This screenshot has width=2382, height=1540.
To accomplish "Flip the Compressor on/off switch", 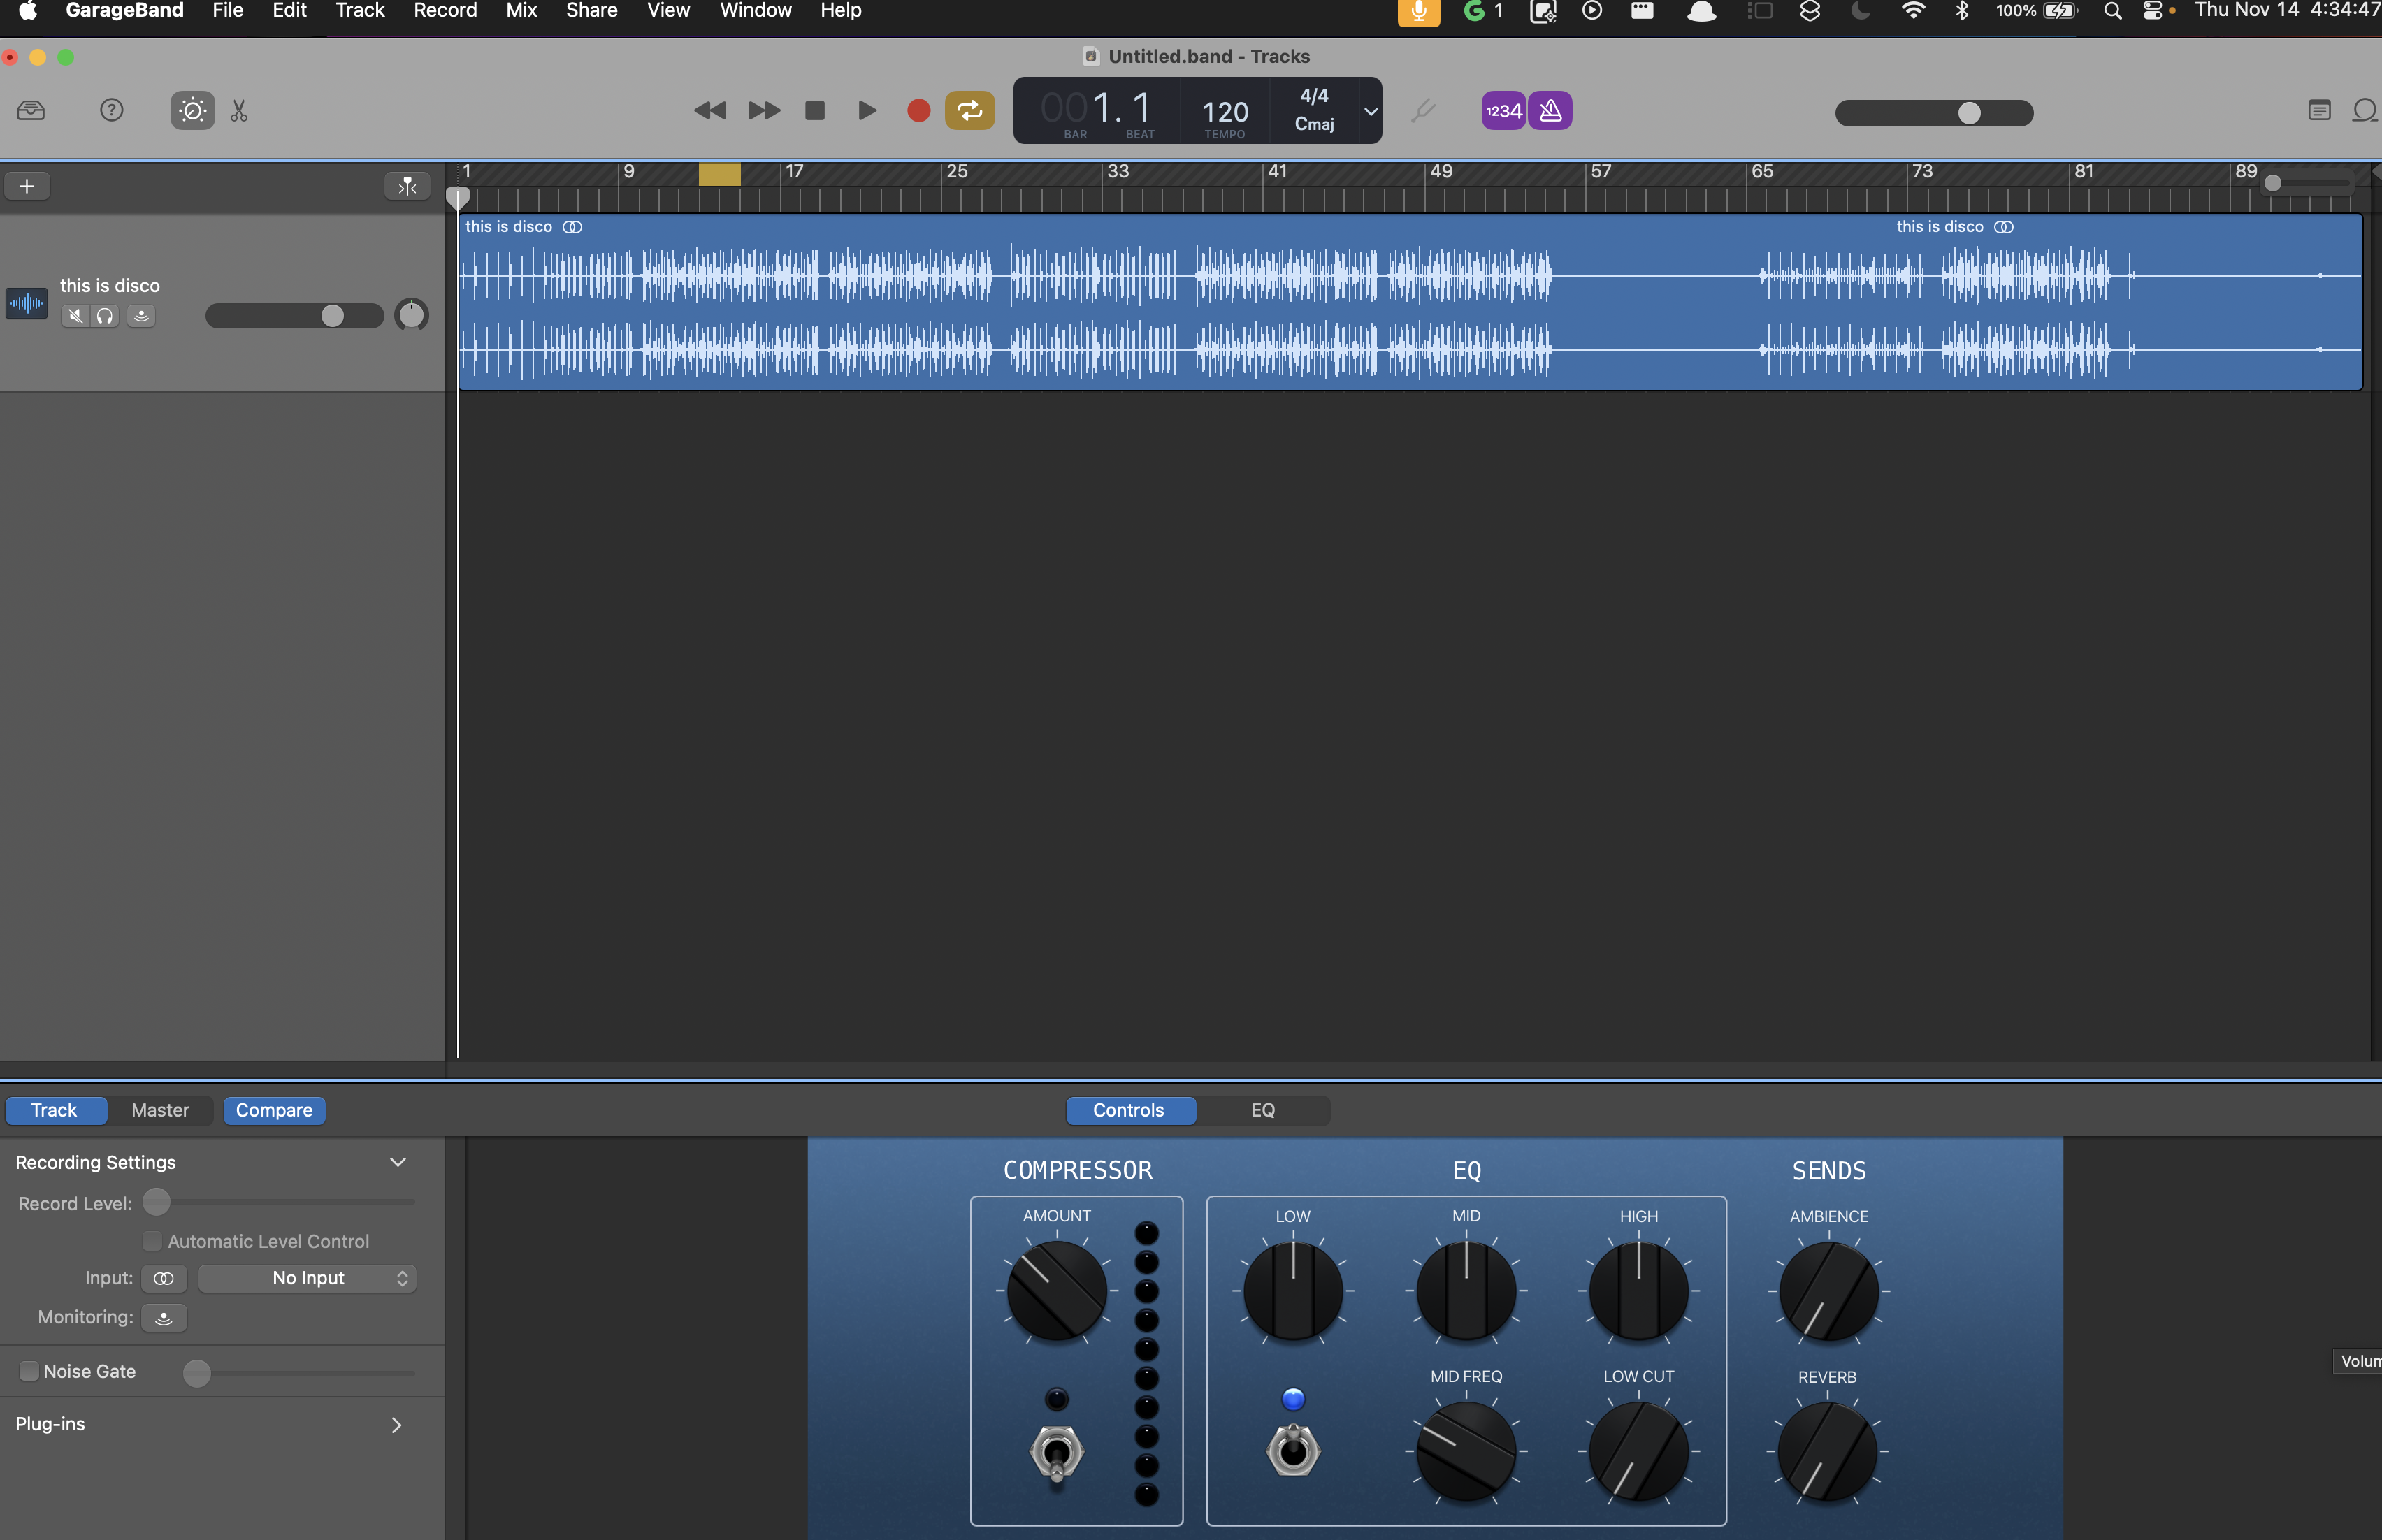I will pyautogui.click(x=1056, y=1453).
